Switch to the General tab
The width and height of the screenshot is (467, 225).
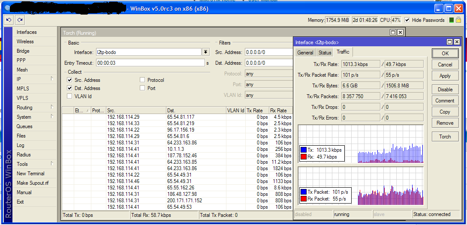[x=305, y=53]
